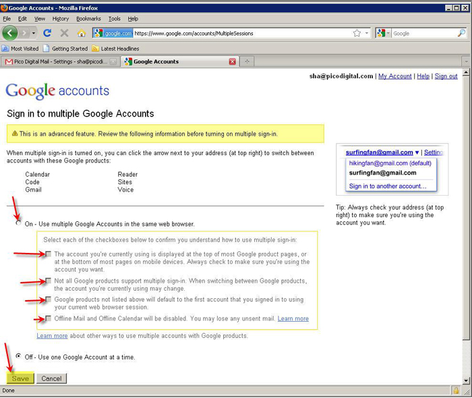The height and width of the screenshot is (398, 472).
Task: Click the surfingfan@gmail.com account dropdown arrow
Action: (417, 152)
